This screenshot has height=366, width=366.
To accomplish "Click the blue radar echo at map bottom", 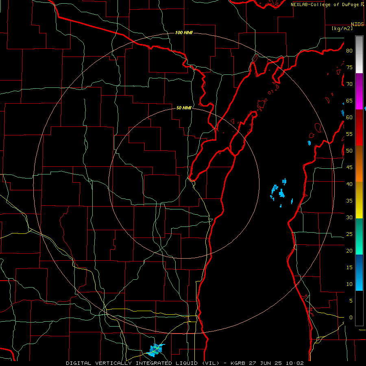I will pos(155,350).
